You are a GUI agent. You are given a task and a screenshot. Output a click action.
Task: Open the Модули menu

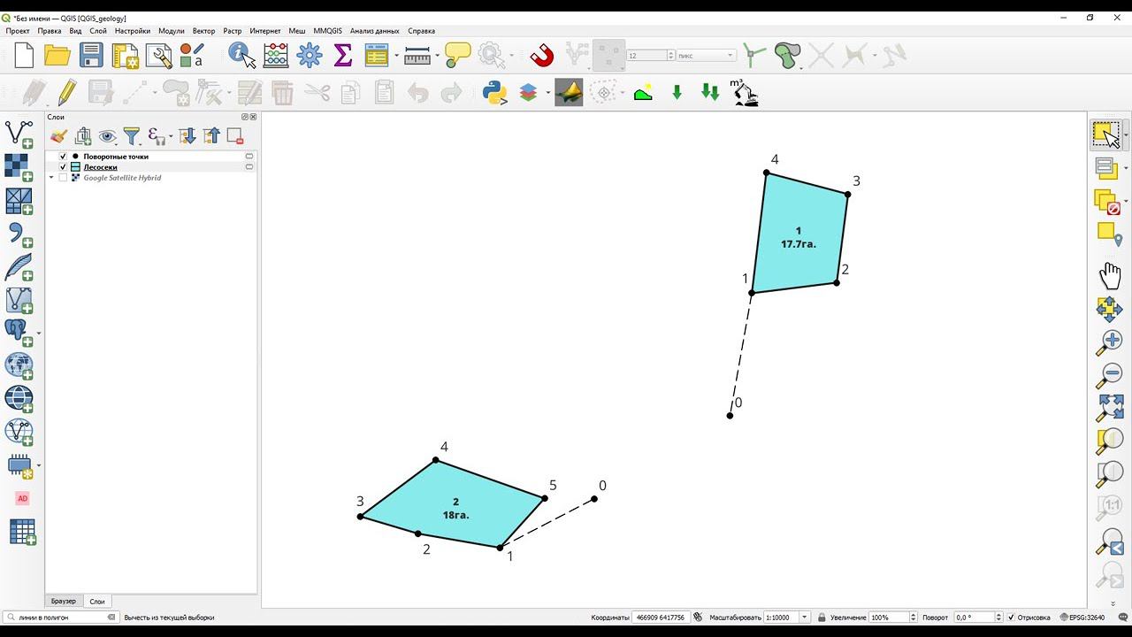pyautogui.click(x=172, y=31)
